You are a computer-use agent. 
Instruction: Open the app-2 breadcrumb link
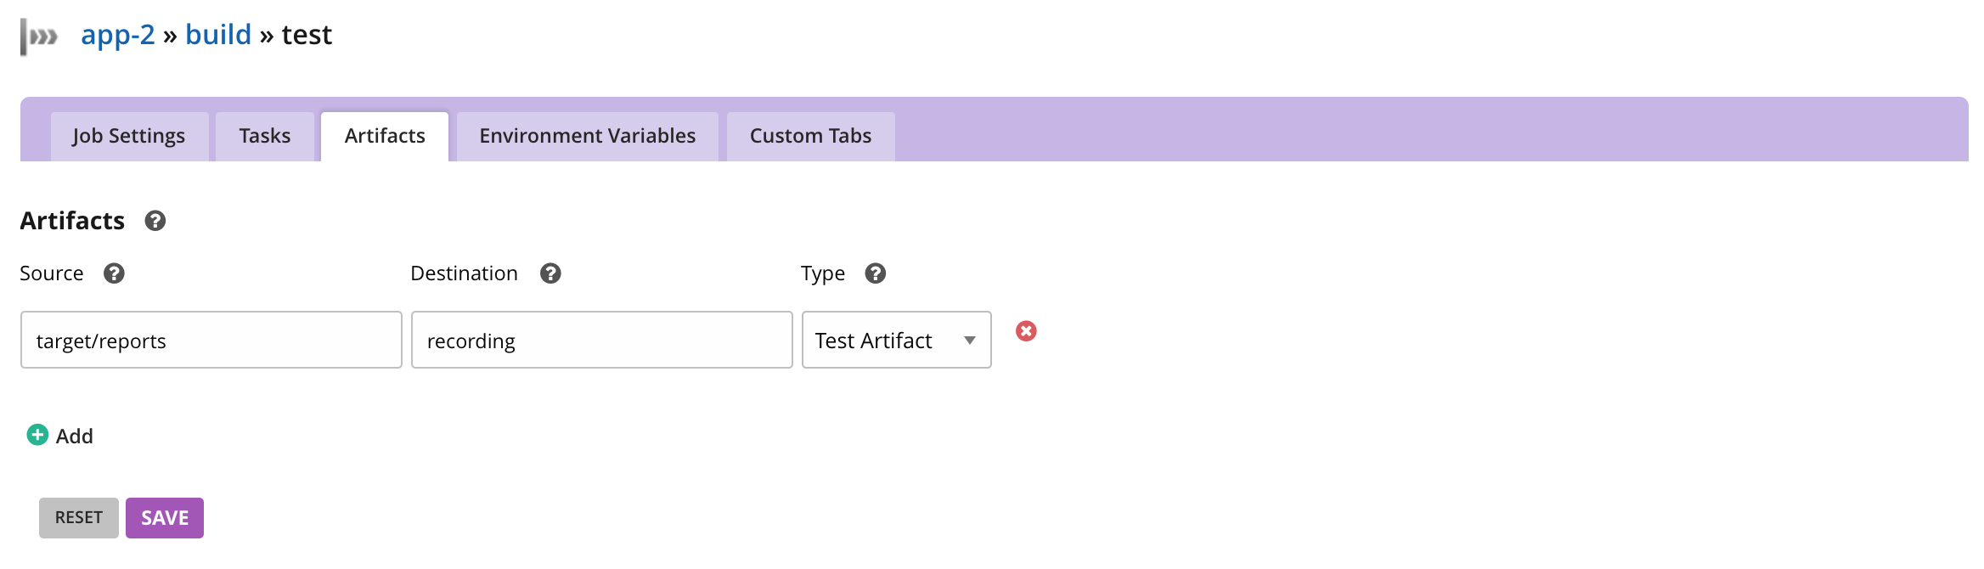click(118, 35)
